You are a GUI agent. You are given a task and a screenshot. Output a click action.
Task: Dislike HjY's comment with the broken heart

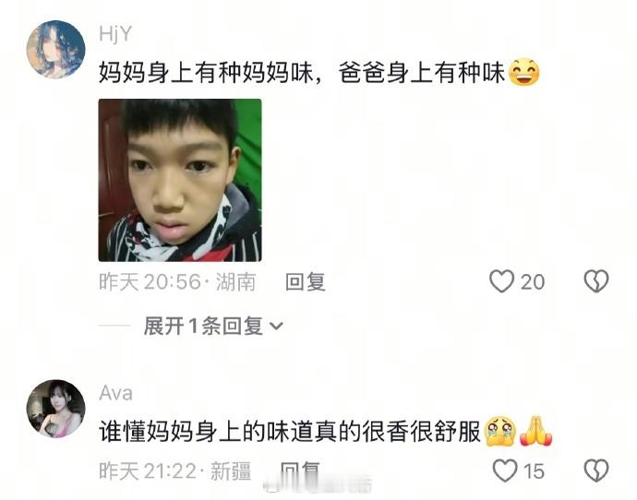point(596,281)
